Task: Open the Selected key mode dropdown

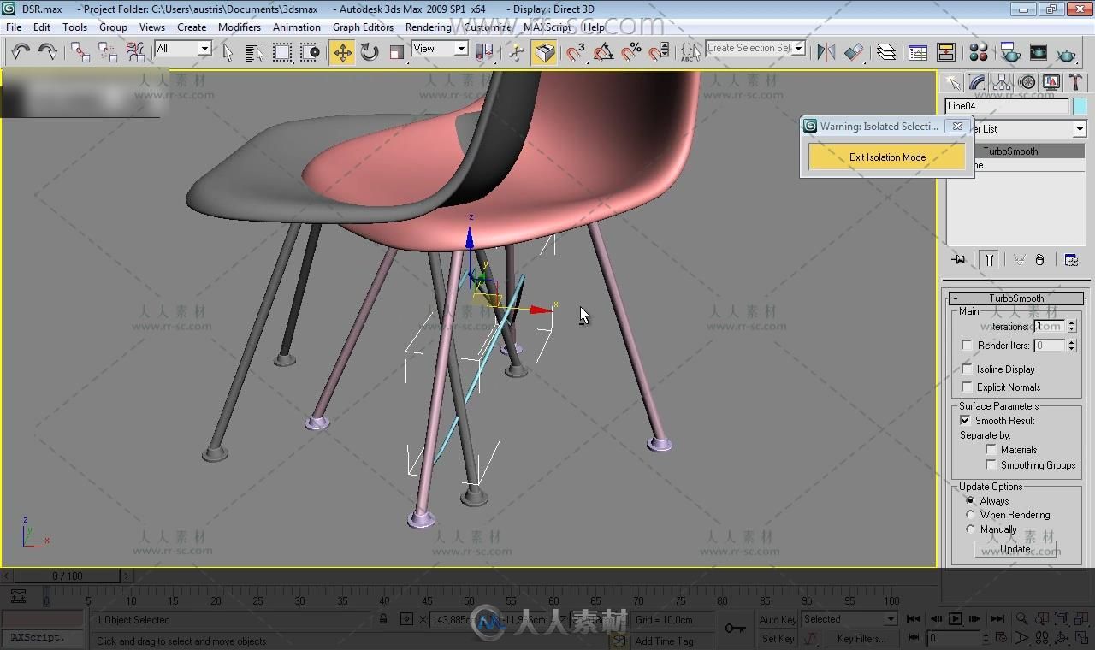Action: [x=891, y=619]
